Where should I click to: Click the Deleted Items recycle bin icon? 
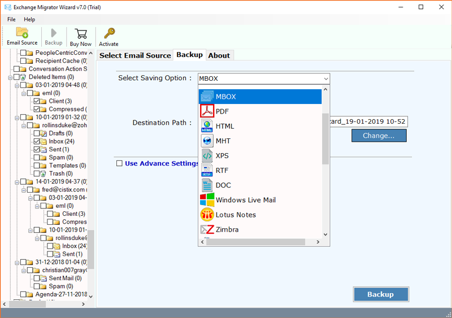(x=23, y=77)
